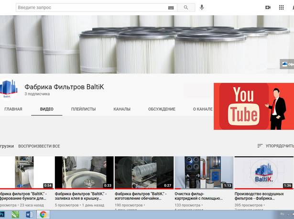Click the 23 часа назад text
294x219 pixels.
[32, 205]
